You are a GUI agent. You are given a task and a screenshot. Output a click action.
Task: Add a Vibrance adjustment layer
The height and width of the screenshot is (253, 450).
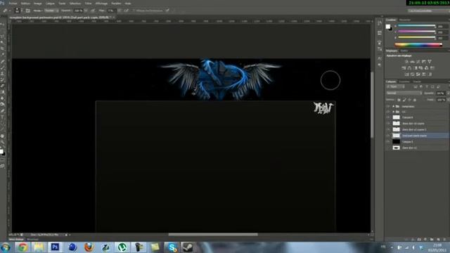point(430,62)
